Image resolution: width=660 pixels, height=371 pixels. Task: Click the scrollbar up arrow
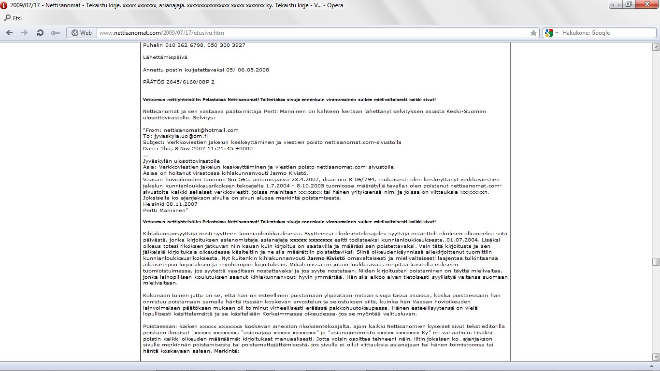point(656,47)
